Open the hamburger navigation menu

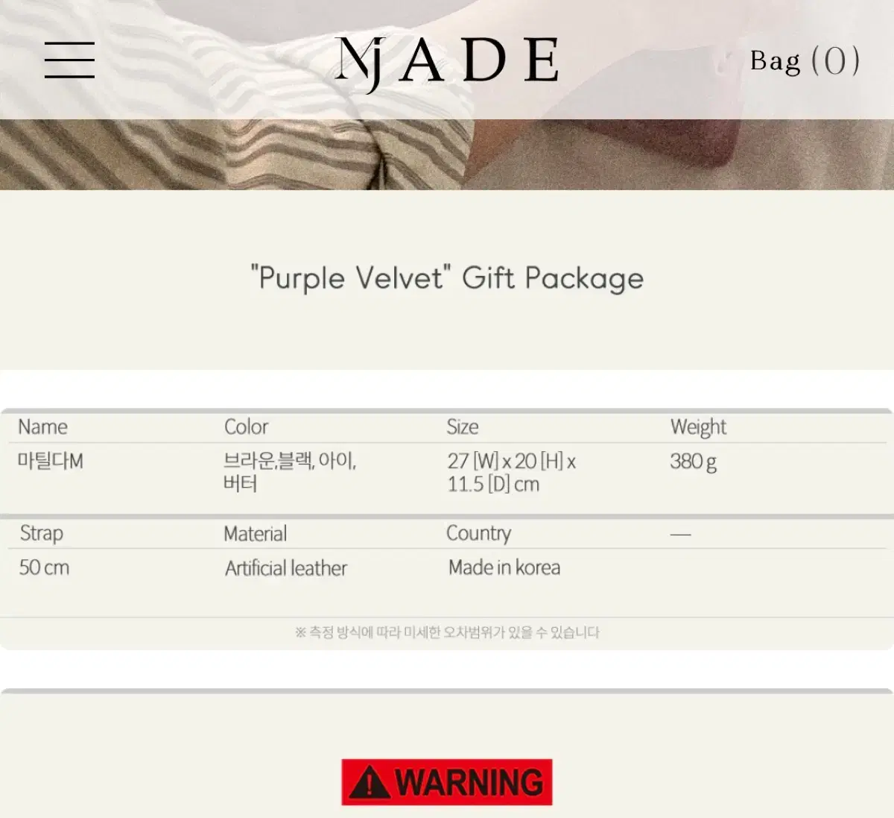coord(69,60)
